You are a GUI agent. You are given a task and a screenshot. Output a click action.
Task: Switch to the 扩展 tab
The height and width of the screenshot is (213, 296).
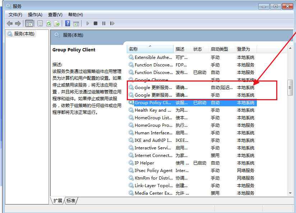coord(57,201)
